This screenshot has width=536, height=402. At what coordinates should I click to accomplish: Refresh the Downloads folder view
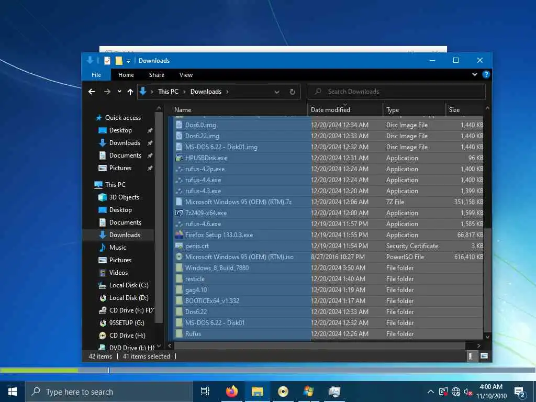tap(292, 92)
